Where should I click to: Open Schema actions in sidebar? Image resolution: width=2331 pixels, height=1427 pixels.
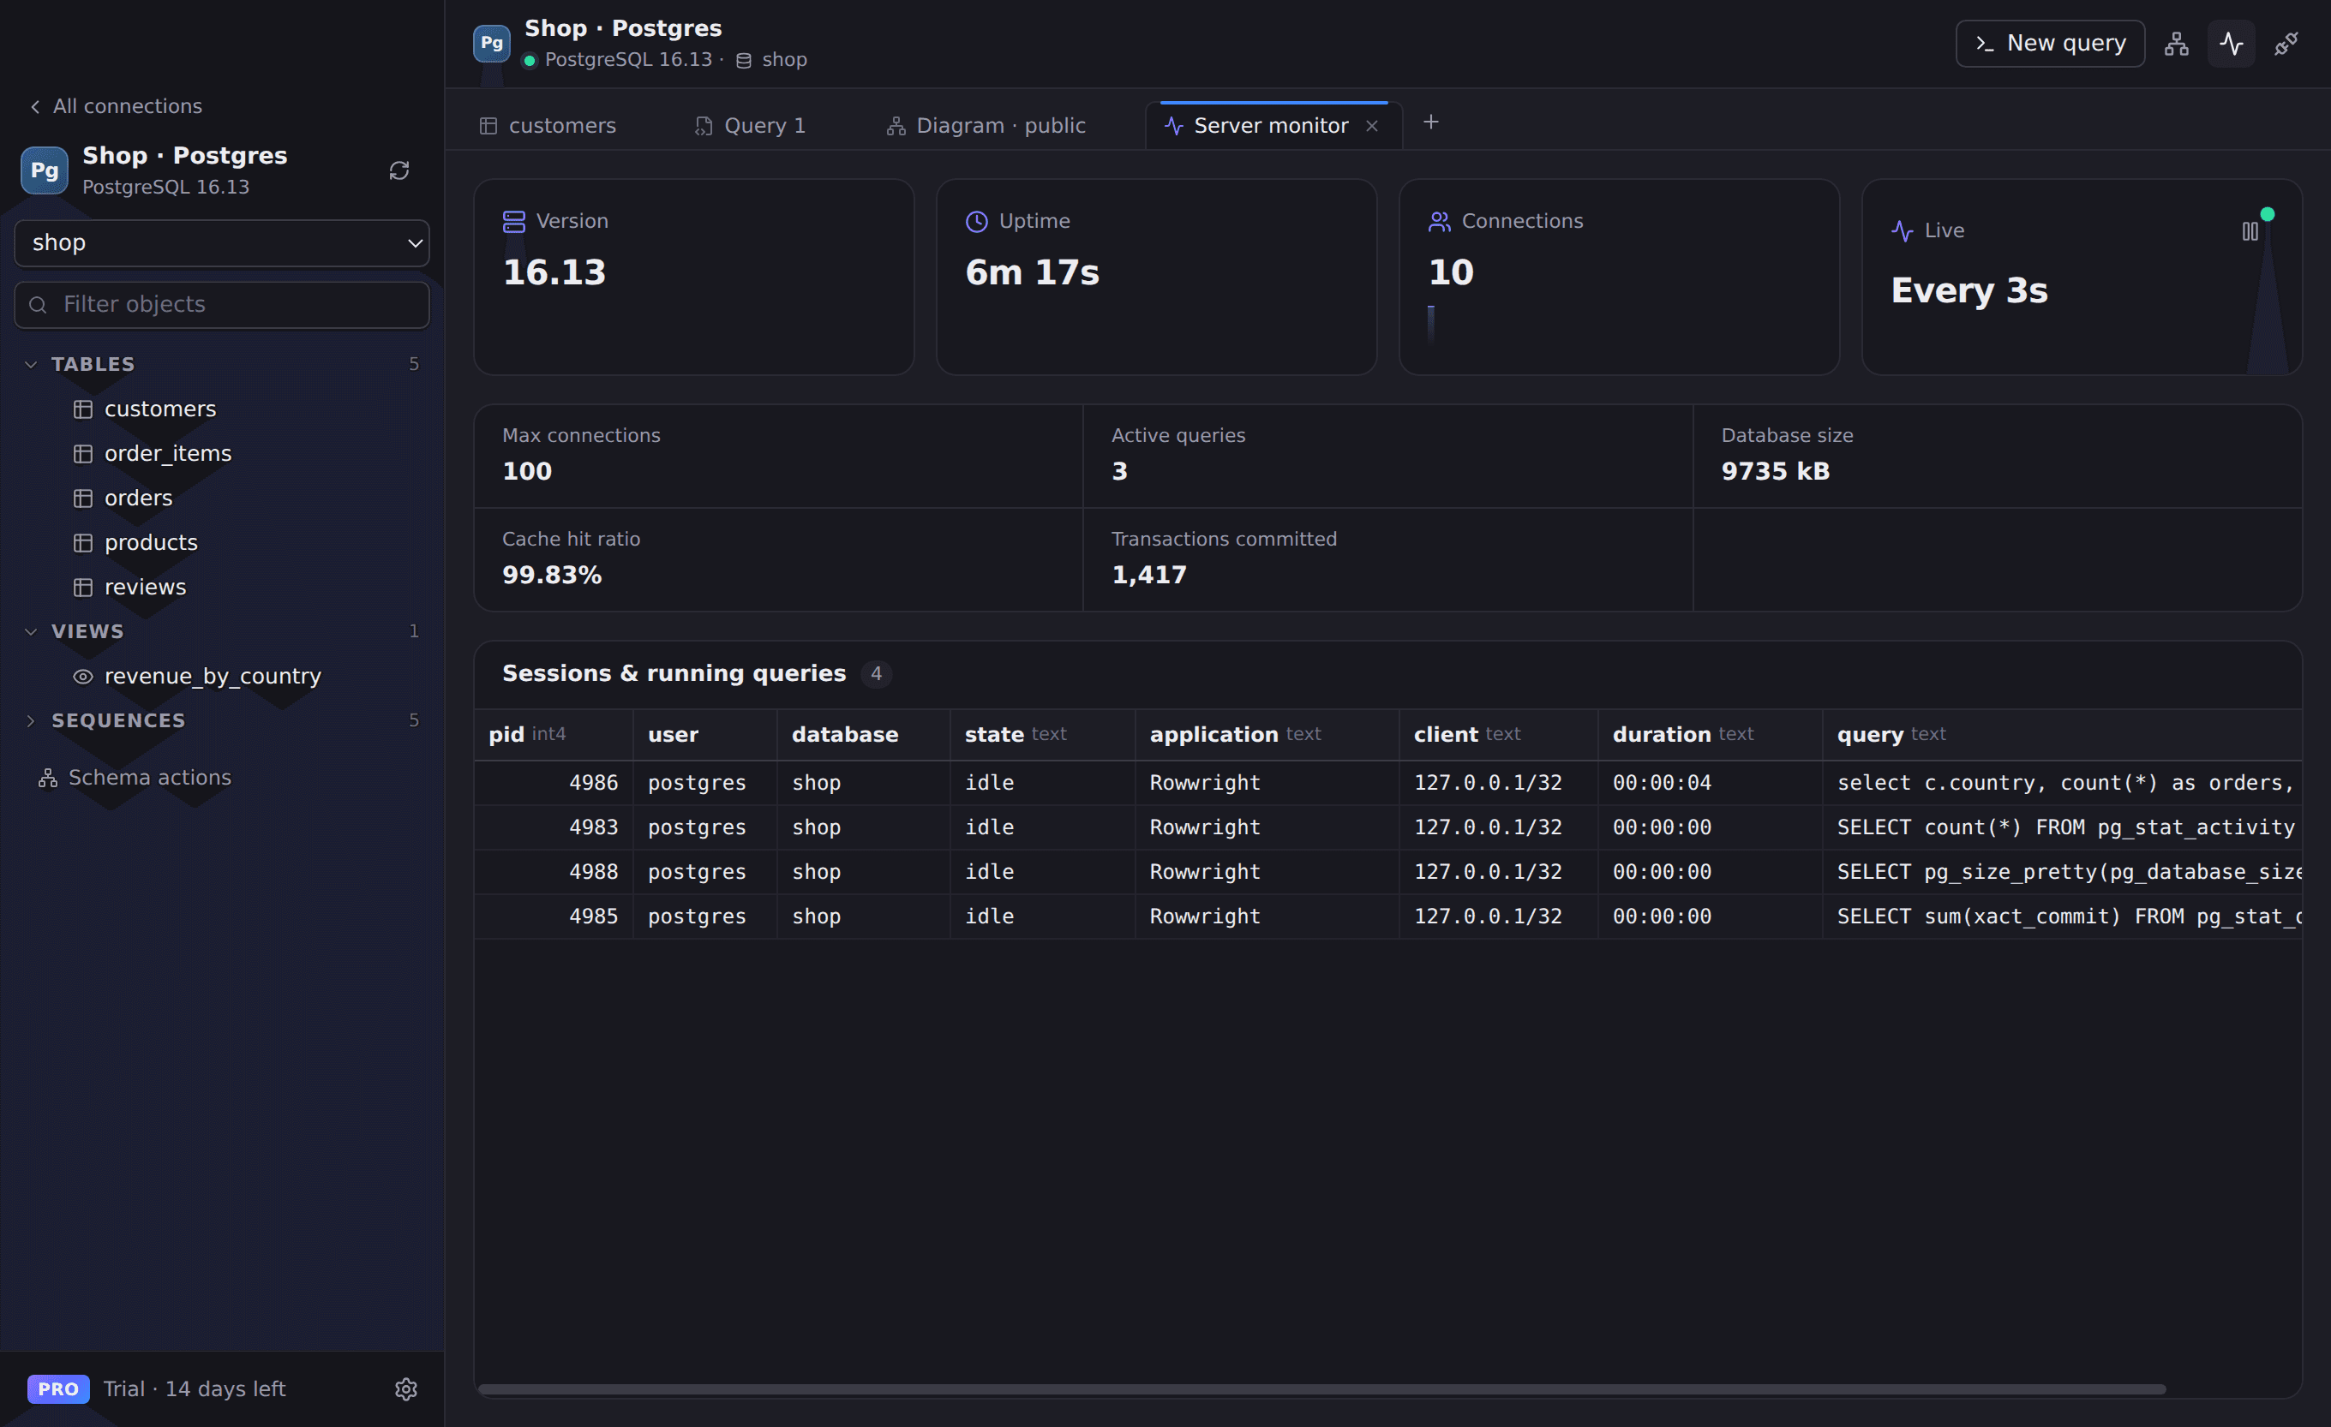[135, 778]
